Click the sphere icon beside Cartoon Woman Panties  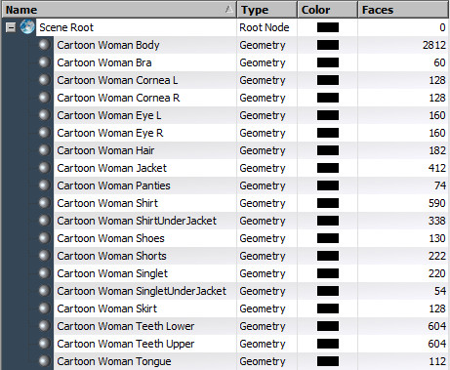(44, 185)
